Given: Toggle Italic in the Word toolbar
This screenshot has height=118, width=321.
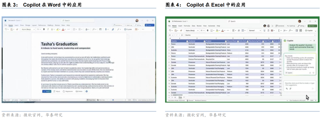Looking at the screenshot, I should 48,29.
